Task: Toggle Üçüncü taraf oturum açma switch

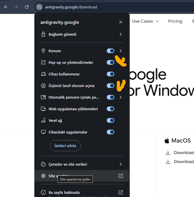Action: pos(111,86)
